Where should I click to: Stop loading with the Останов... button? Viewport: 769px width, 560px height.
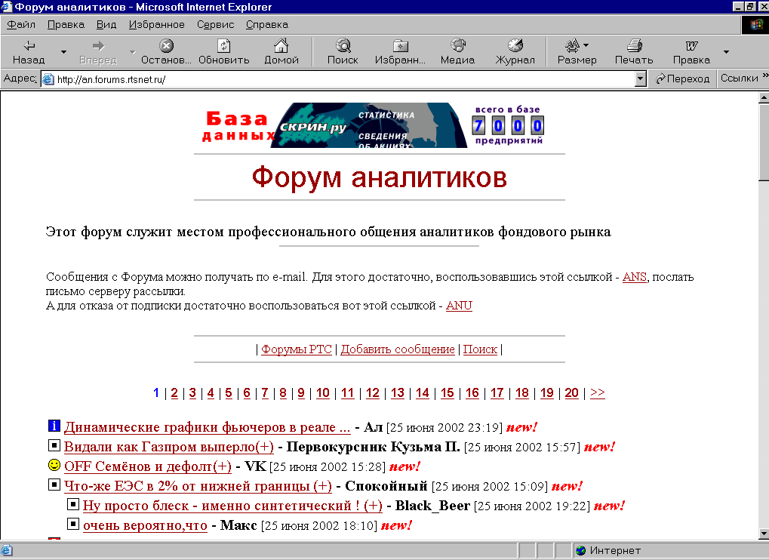point(166,52)
